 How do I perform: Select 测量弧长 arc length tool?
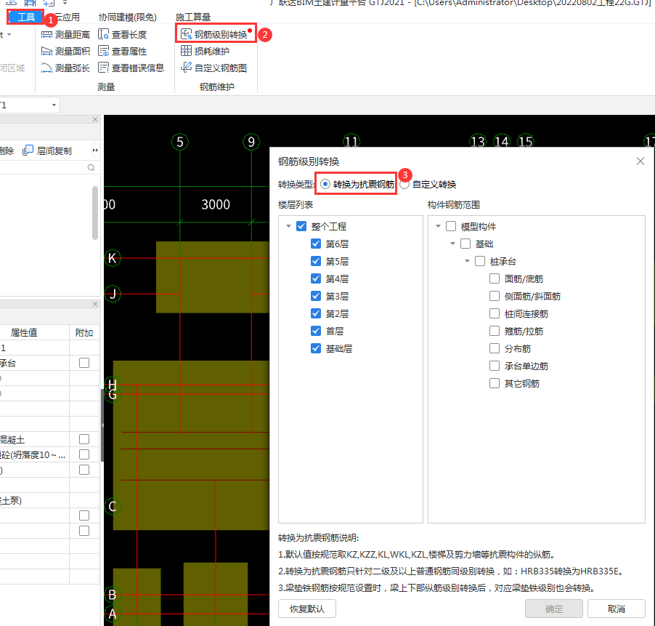pos(65,68)
